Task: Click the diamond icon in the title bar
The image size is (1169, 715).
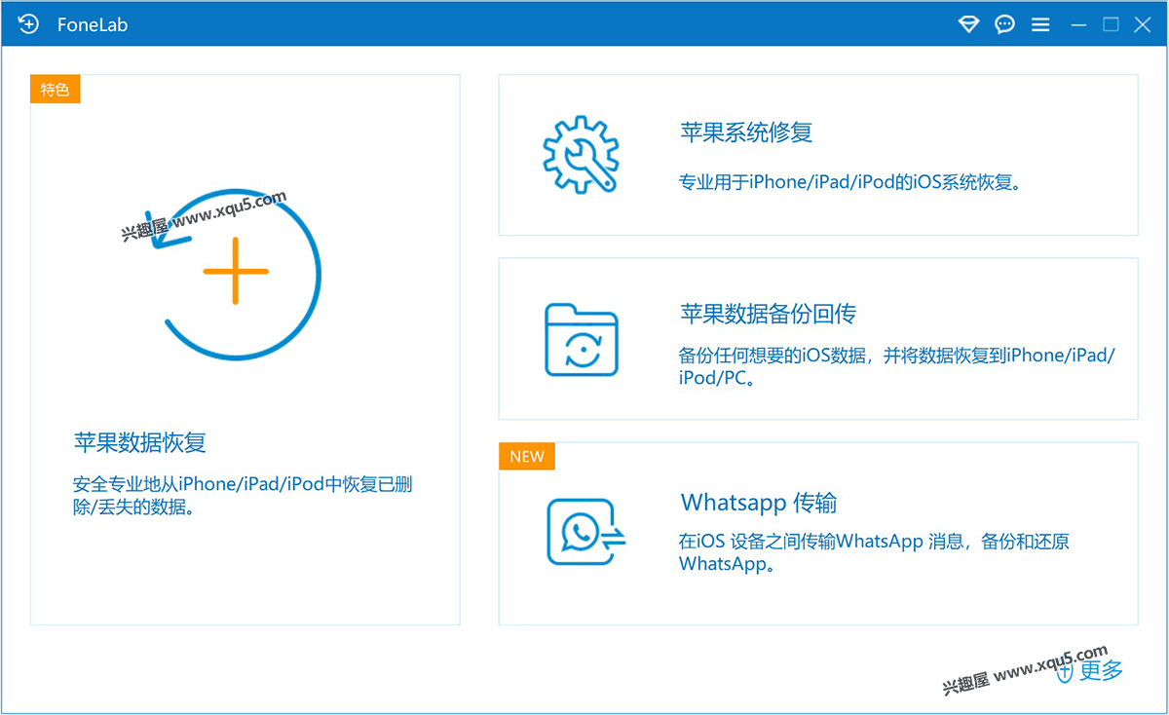Action: (x=968, y=24)
